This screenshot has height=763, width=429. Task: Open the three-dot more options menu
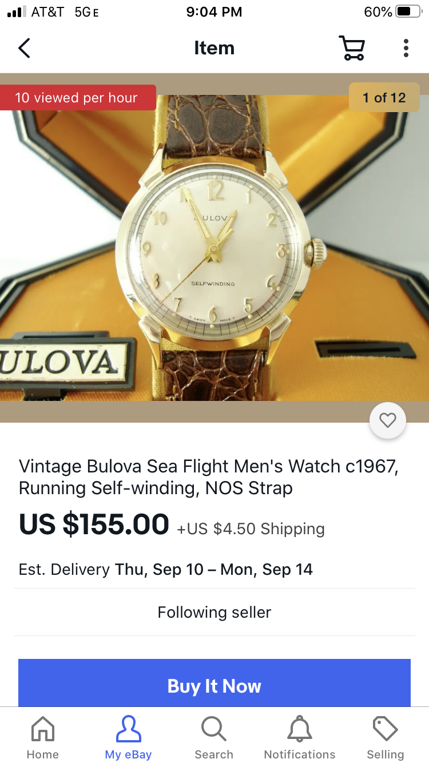406,48
